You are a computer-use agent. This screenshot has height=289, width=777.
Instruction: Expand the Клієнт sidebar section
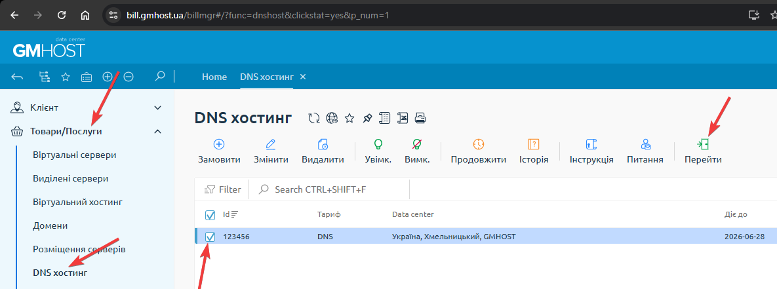click(x=157, y=107)
